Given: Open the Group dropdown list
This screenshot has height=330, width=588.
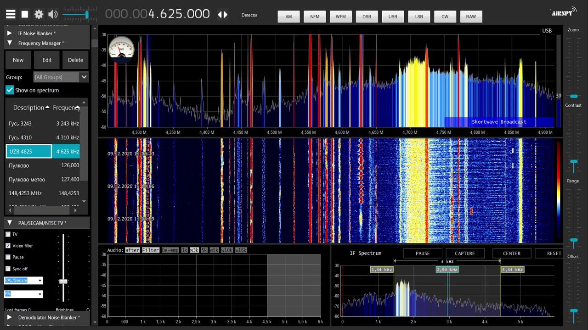Looking at the screenshot, I should coord(61,77).
